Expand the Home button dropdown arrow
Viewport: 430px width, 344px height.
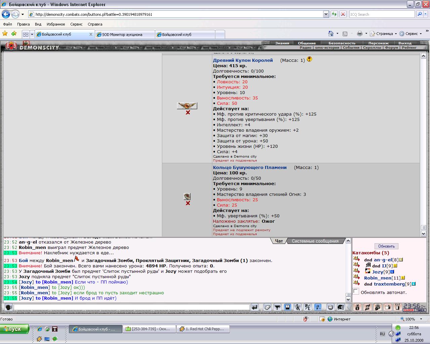click(x=337, y=34)
